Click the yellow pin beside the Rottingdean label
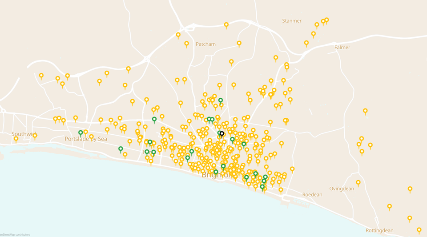Viewport: 427px width, 237px height. [x=419, y=231]
